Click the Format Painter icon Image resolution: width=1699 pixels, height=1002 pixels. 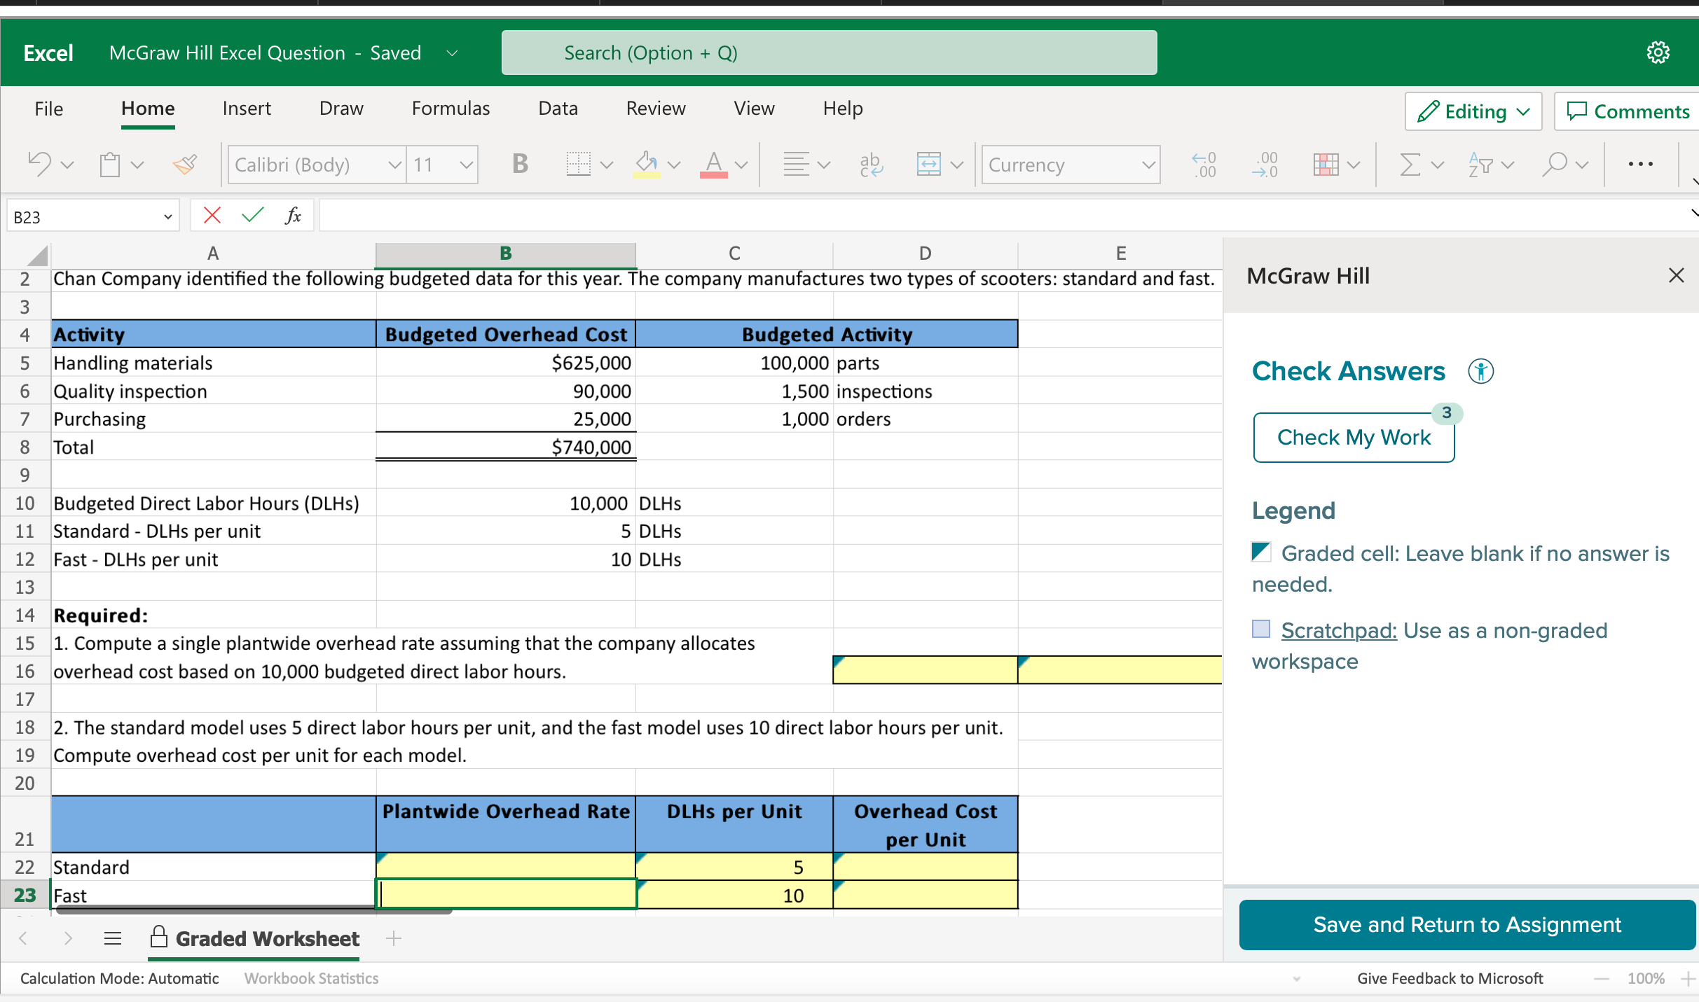point(184,164)
